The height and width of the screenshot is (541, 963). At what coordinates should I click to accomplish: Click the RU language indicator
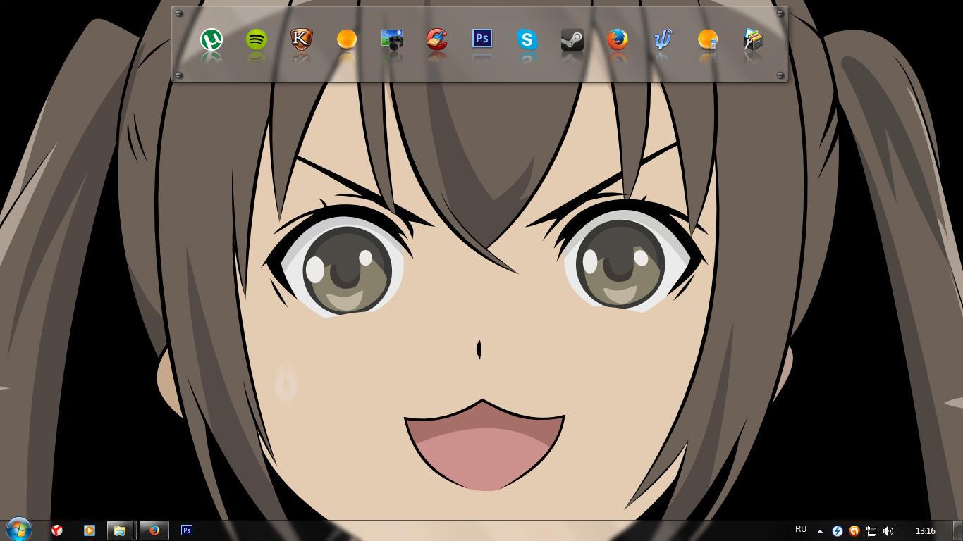coord(801,530)
